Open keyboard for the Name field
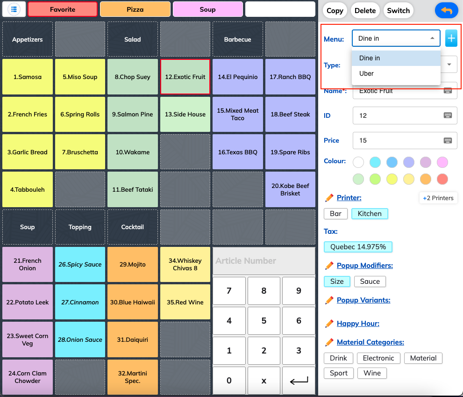 448,91
